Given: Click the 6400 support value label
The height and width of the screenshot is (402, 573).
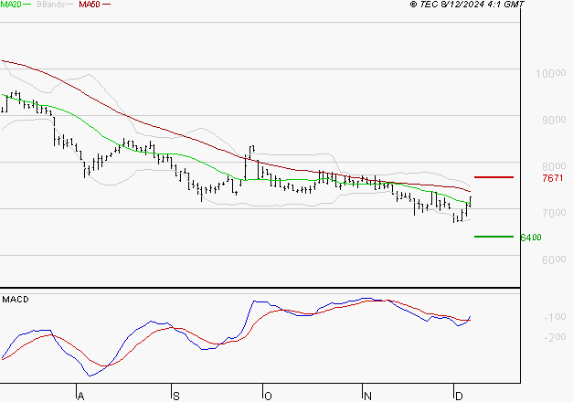Looking at the screenshot, I should tap(530, 238).
